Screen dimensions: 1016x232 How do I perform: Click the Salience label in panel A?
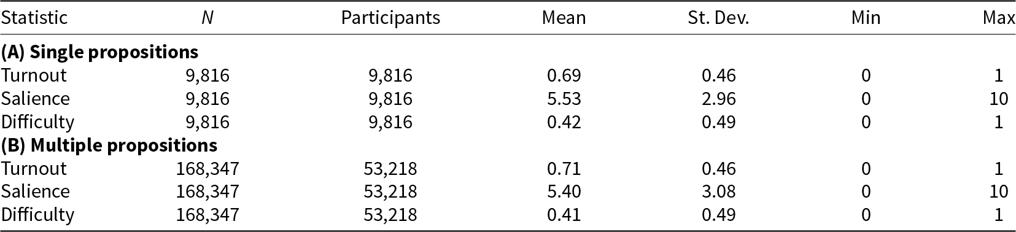36,99
